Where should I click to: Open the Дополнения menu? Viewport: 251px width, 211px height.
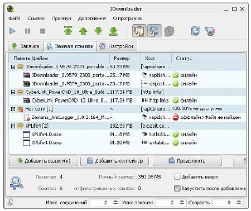tap(92, 18)
